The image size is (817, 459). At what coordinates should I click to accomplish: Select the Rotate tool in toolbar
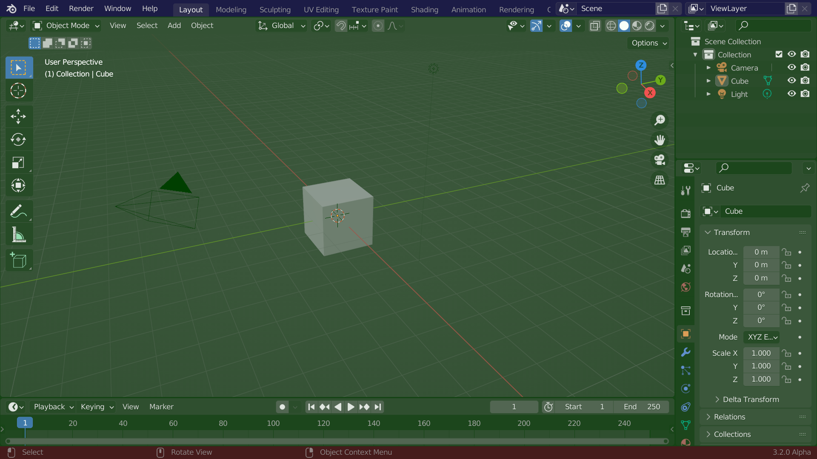(18, 139)
